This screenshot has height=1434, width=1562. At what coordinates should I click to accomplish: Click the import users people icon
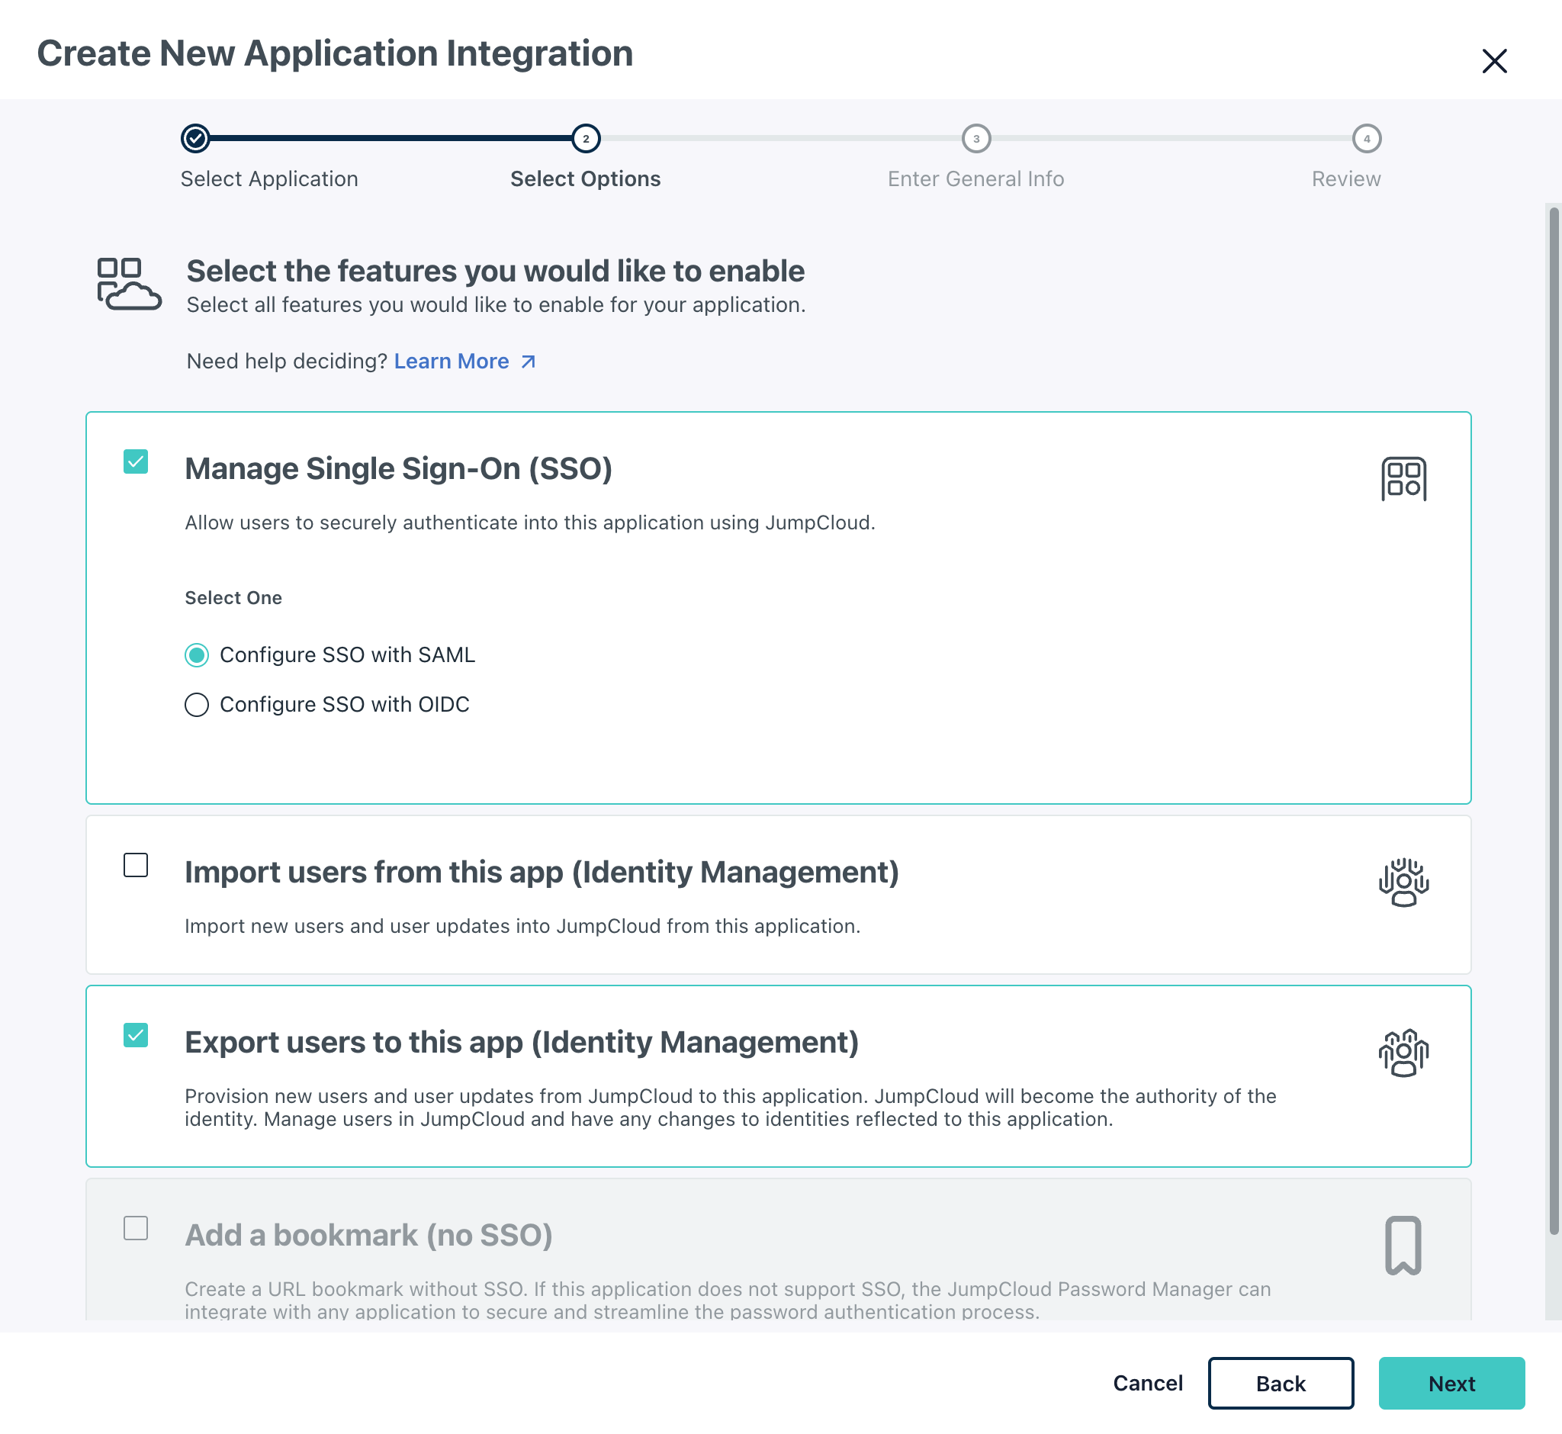pos(1403,883)
